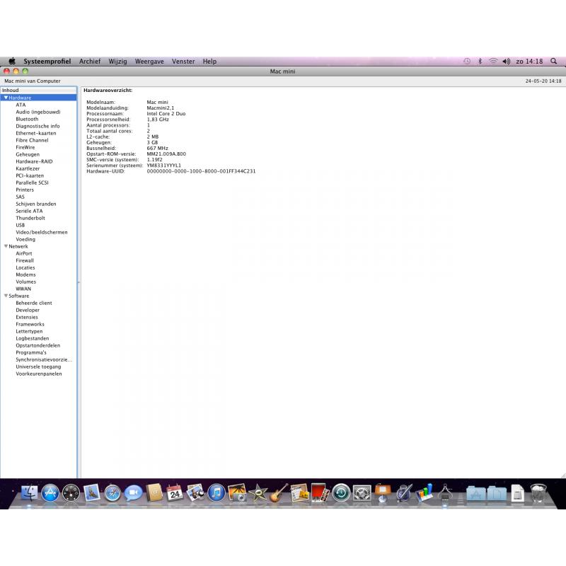Open Spotlight search magnifier in menu bar
Viewport: 566px width, 566px height.
[553, 62]
